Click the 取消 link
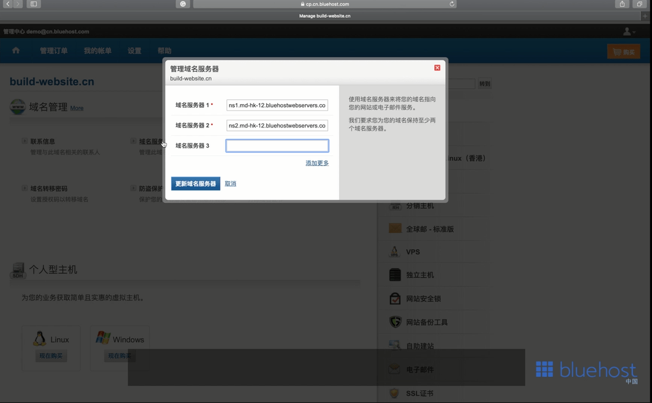This screenshot has height=403, width=652. (230, 183)
